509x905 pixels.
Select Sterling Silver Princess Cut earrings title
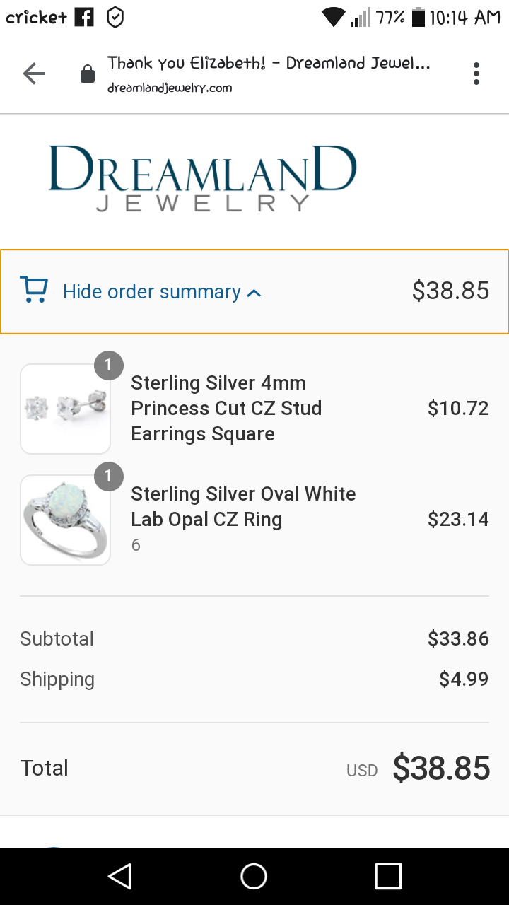(226, 408)
